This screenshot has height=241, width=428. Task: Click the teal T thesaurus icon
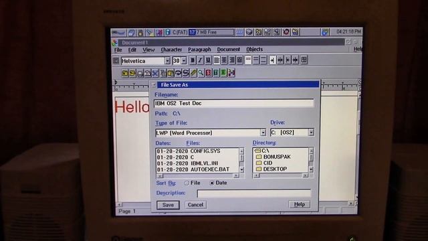click(216, 73)
